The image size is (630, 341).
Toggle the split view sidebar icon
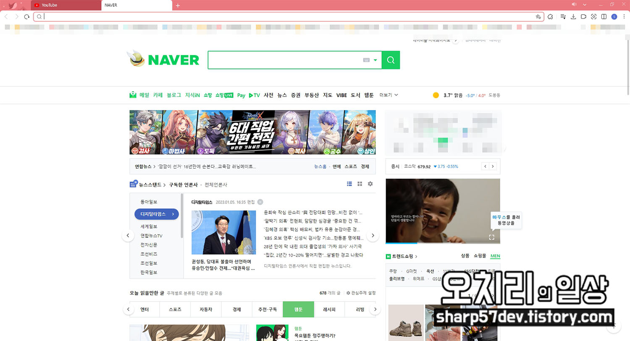(604, 17)
